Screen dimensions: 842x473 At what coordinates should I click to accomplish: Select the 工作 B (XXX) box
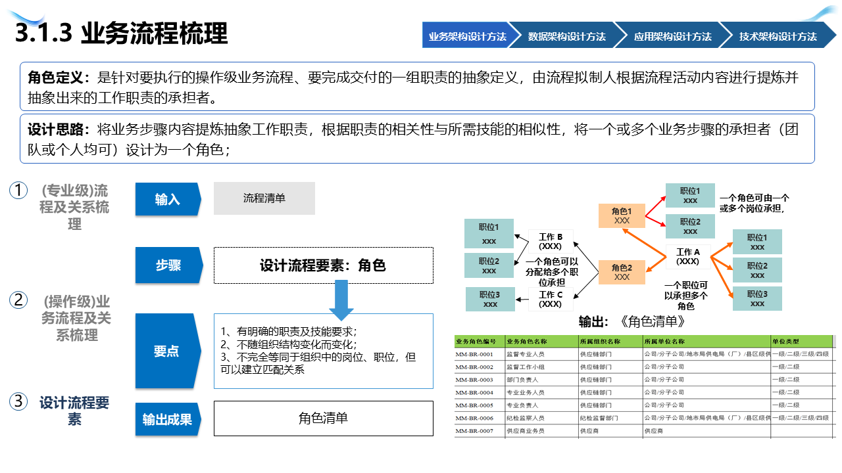551,241
